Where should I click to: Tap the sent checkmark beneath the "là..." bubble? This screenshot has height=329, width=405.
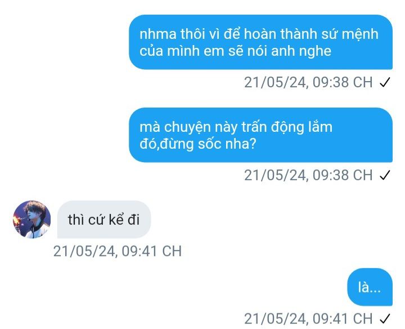coord(385,319)
